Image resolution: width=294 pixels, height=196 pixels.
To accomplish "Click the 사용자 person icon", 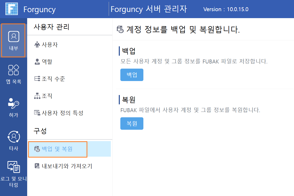I will click(37, 45).
